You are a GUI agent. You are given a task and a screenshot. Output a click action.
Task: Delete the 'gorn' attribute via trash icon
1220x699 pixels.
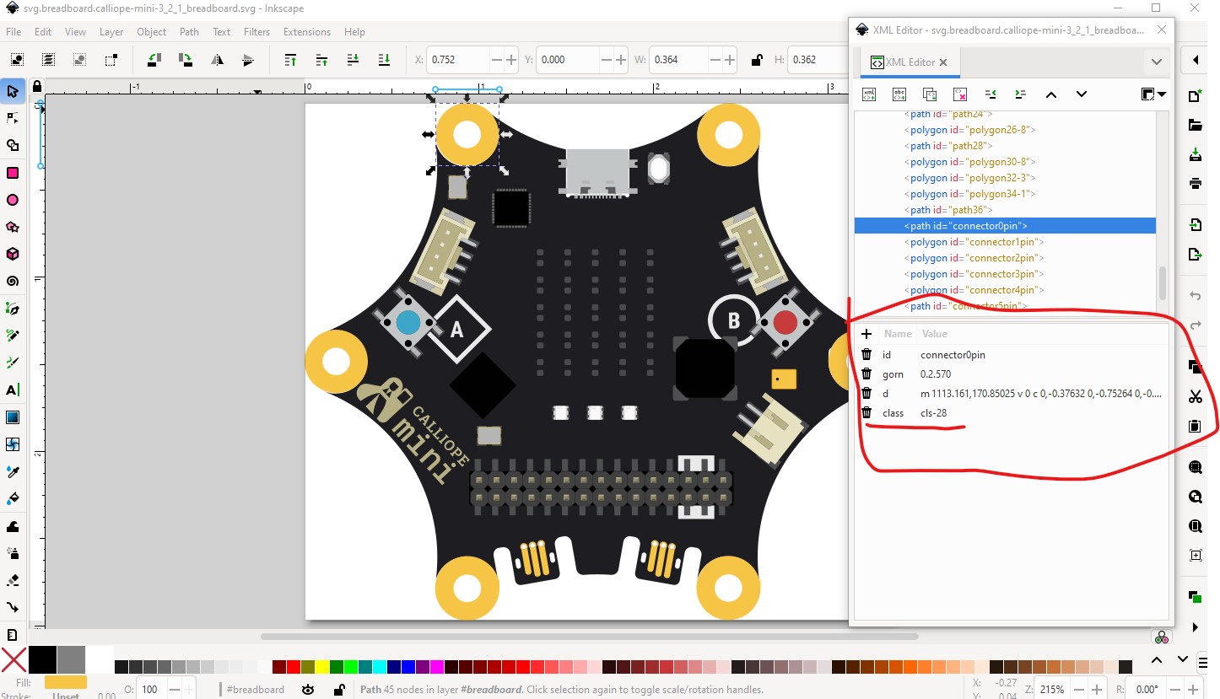[x=866, y=374]
